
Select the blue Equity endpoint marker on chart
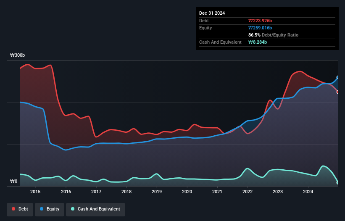point(338,77)
